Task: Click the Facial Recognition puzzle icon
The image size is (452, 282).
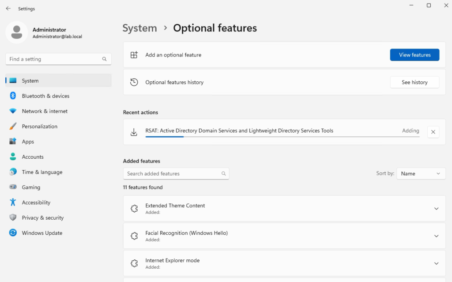Action: pos(134,236)
